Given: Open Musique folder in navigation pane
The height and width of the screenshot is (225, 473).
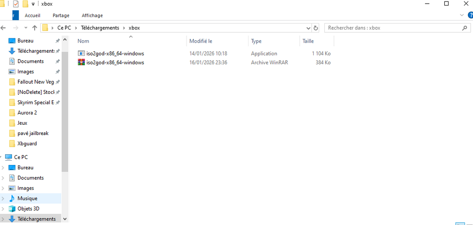Looking at the screenshot, I should point(27,198).
